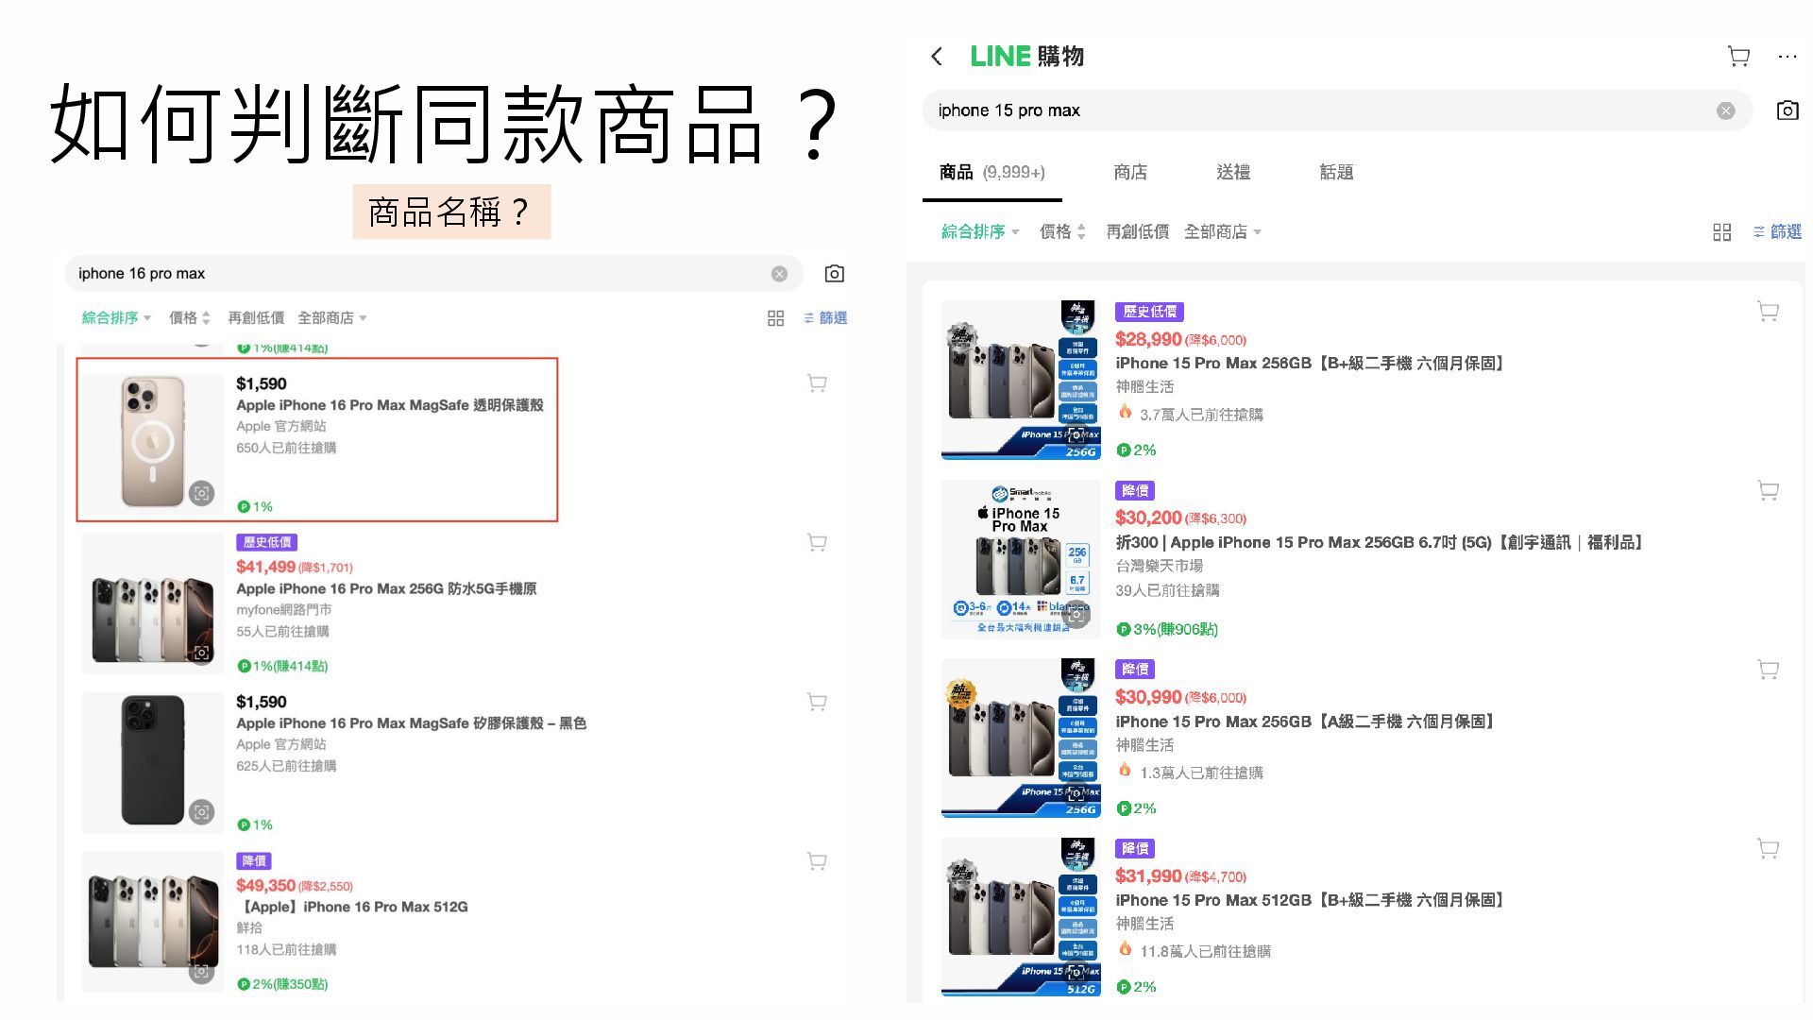Image resolution: width=1813 pixels, height=1020 pixels.
Task: Open shopping cart in LINE 購物 header
Action: (1738, 57)
